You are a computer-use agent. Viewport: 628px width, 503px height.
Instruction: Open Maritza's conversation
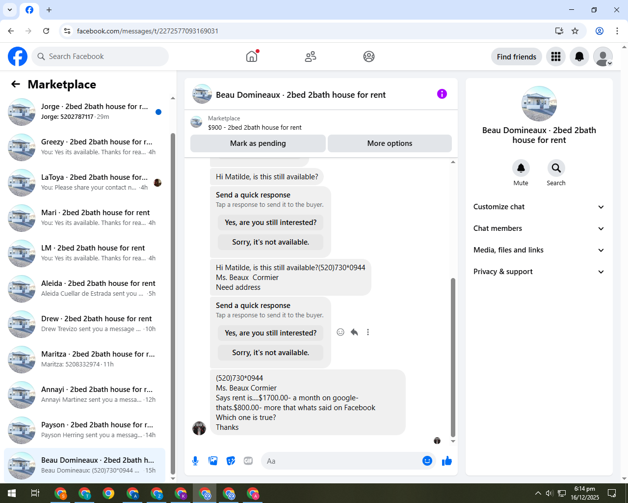pyautogui.click(x=84, y=359)
